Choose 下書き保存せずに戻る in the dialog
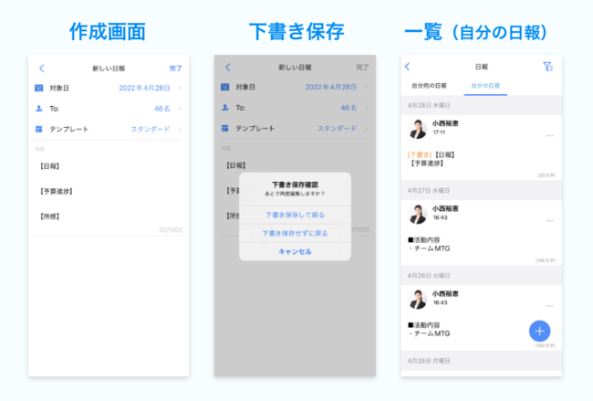 tap(295, 233)
